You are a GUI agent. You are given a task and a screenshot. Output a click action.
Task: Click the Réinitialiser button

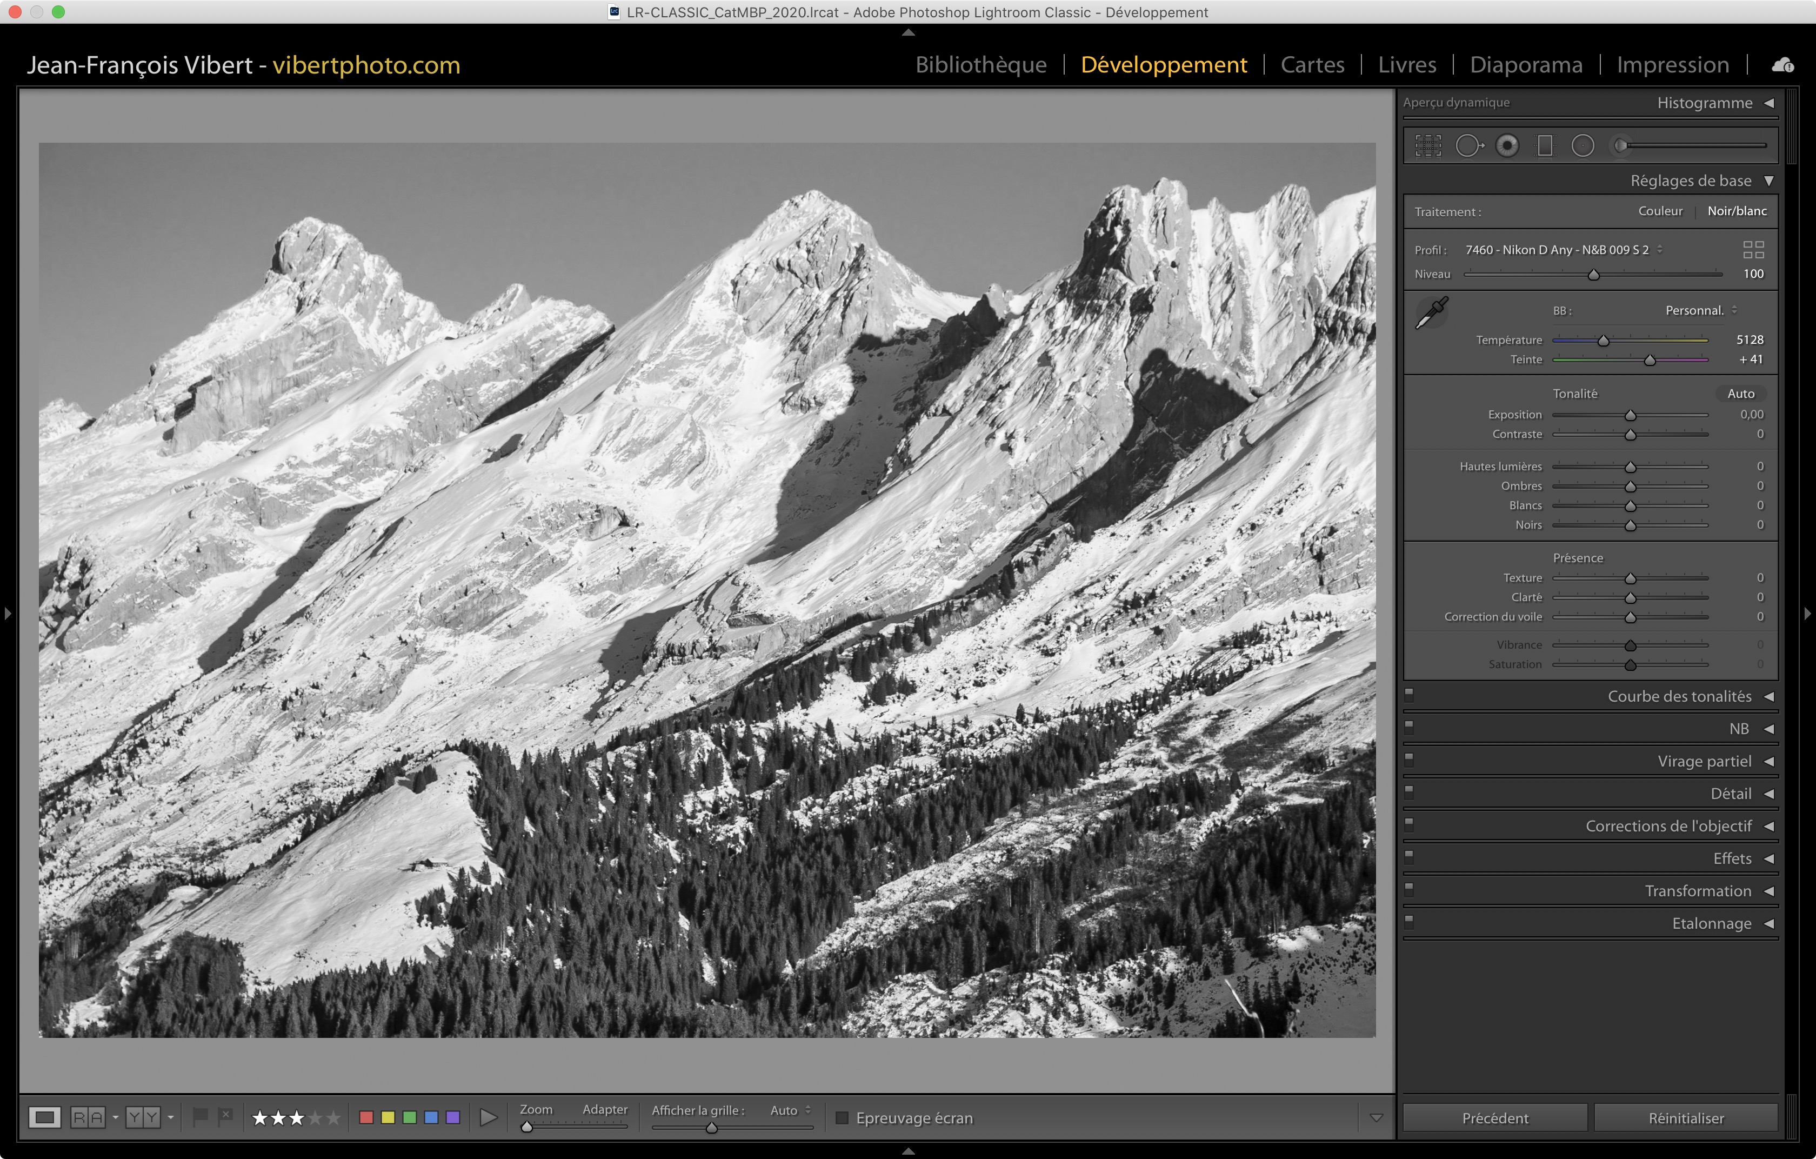1686,1117
